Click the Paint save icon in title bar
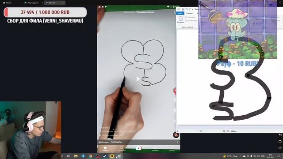The image size is (283, 159). tap(183, 9)
